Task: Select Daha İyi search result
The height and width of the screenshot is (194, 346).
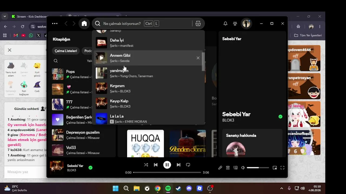Action: (x=148, y=43)
